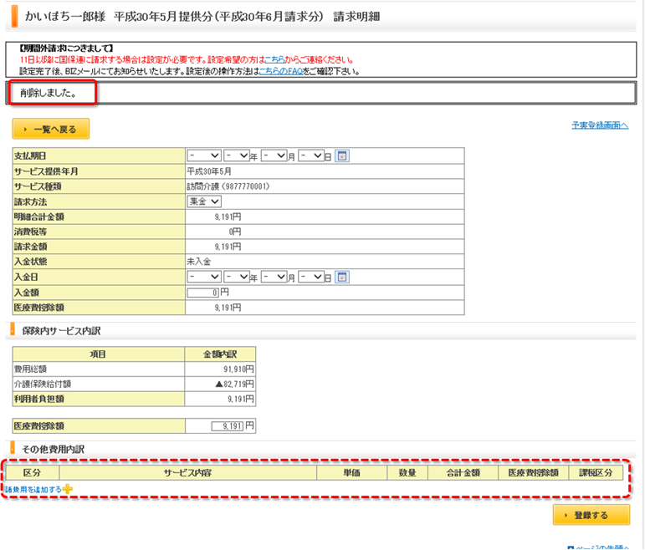Click the サービス内容 column header
Viewport: 645px width, 550px height.
[x=188, y=473]
